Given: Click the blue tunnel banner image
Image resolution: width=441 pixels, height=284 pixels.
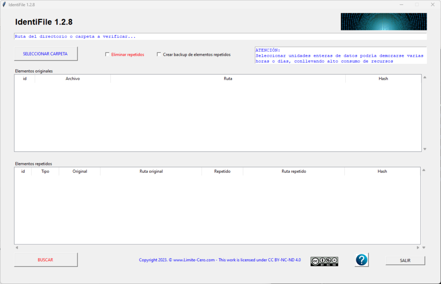Looking at the screenshot, I should (384, 21).
